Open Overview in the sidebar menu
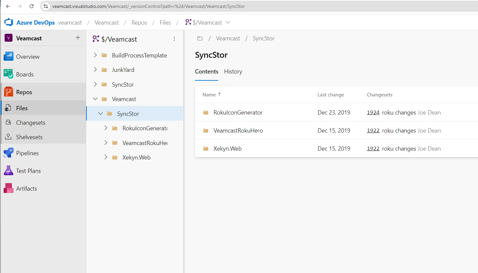Viewport: 478px width, 273px height. click(x=28, y=57)
